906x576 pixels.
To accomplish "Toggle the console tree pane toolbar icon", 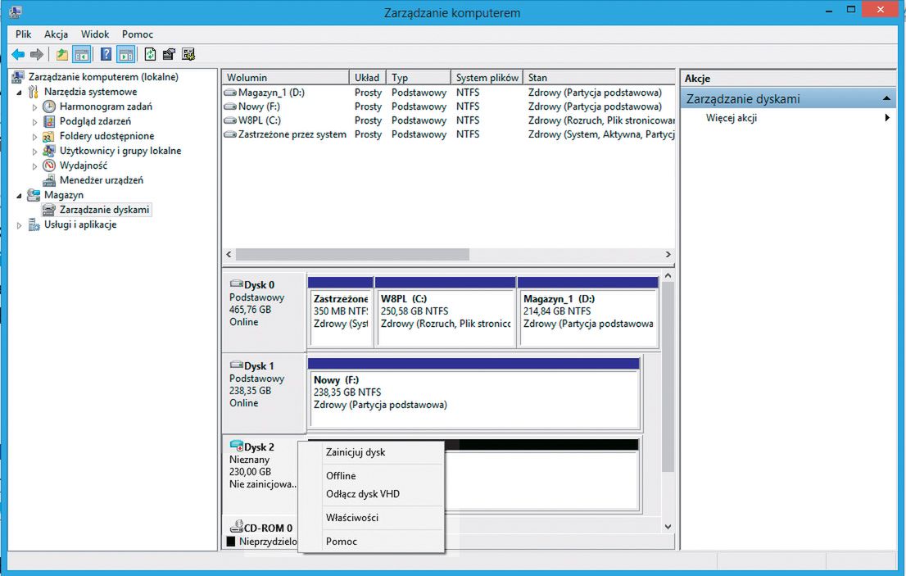I will click(x=82, y=55).
